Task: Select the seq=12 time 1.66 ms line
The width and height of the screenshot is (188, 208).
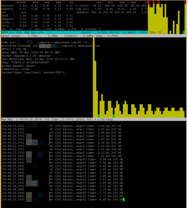Action: pyautogui.click(x=62, y=166)
